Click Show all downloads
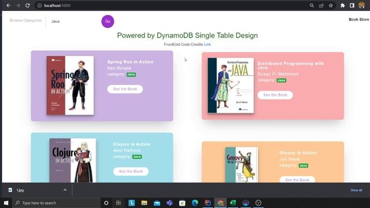Screen dimensions: 370x208 click(x=356, y=190)
